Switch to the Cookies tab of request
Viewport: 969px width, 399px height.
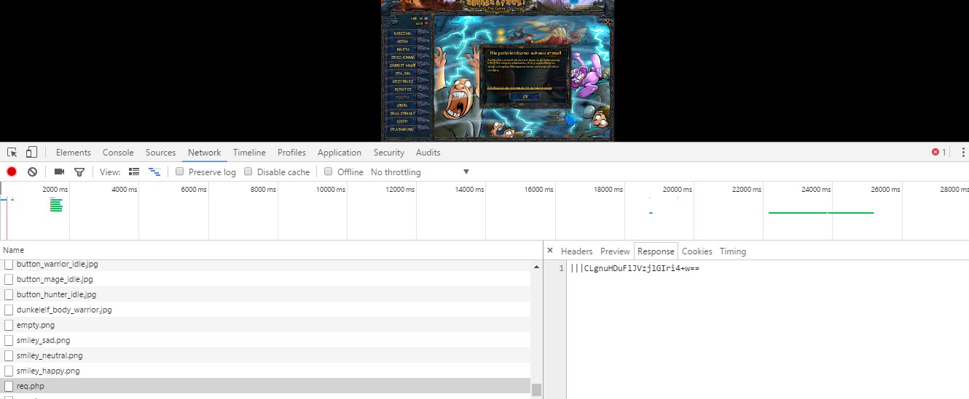697,251
